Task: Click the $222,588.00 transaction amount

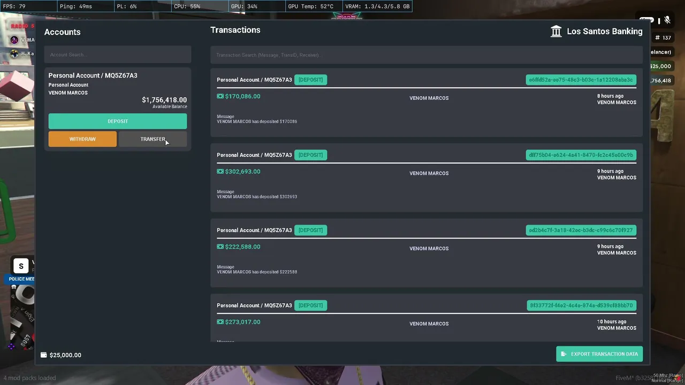Action: (x=242, y=247)
